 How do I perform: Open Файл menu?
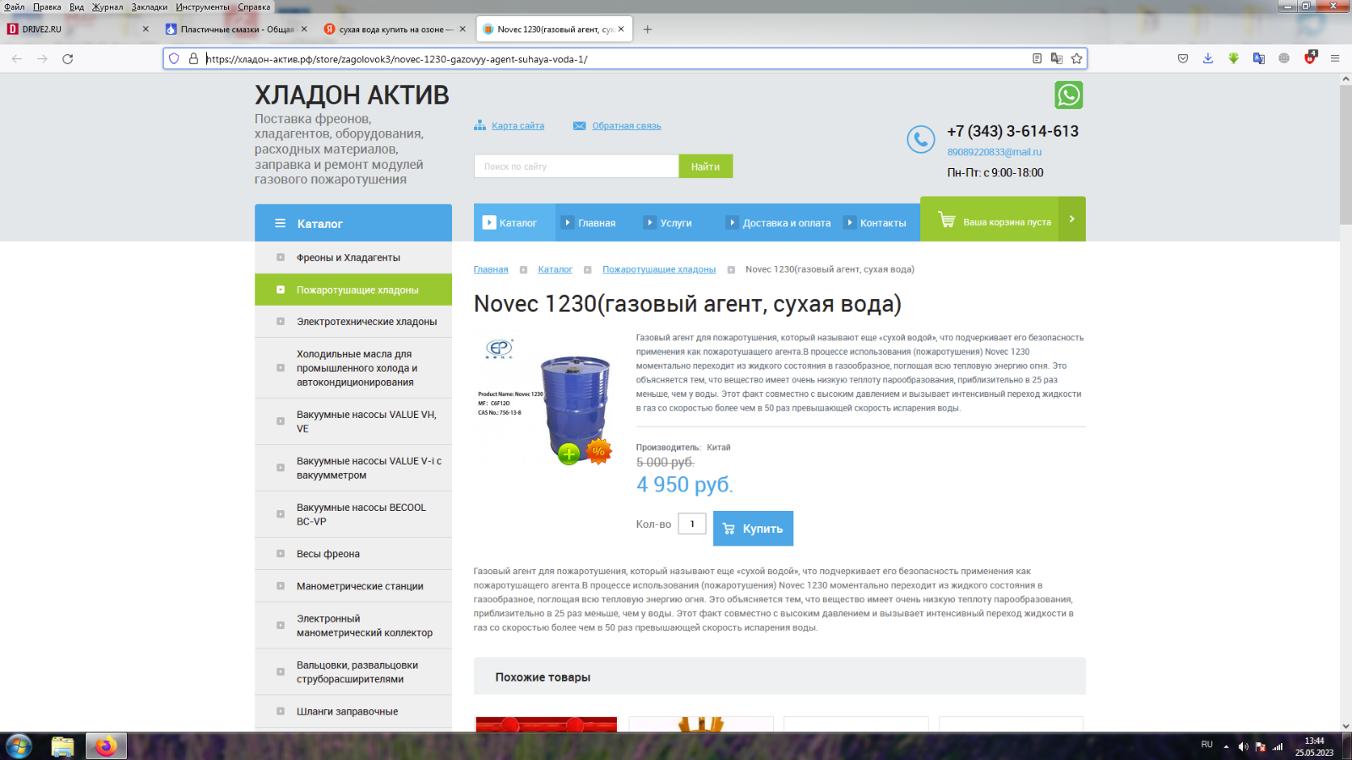(x=14, y=7)
